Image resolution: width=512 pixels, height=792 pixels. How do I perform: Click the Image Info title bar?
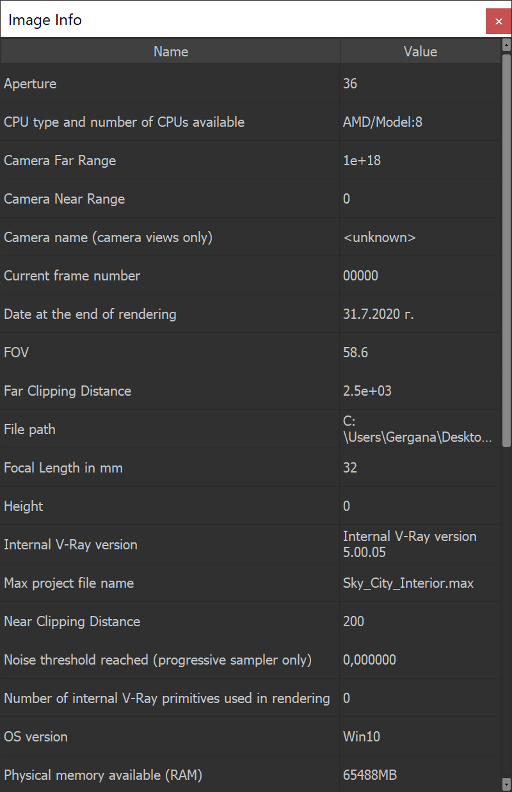(192, 19)
